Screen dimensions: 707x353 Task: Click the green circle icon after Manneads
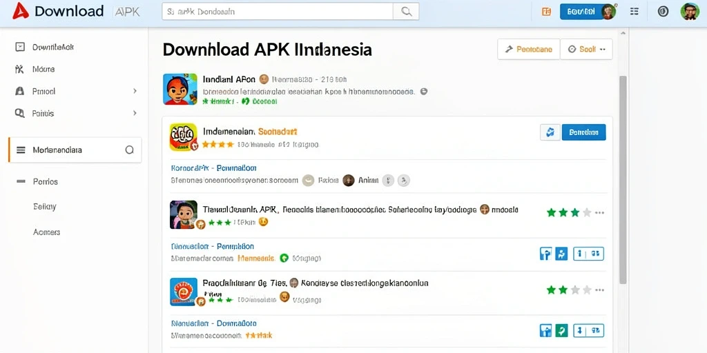(284, 258)
